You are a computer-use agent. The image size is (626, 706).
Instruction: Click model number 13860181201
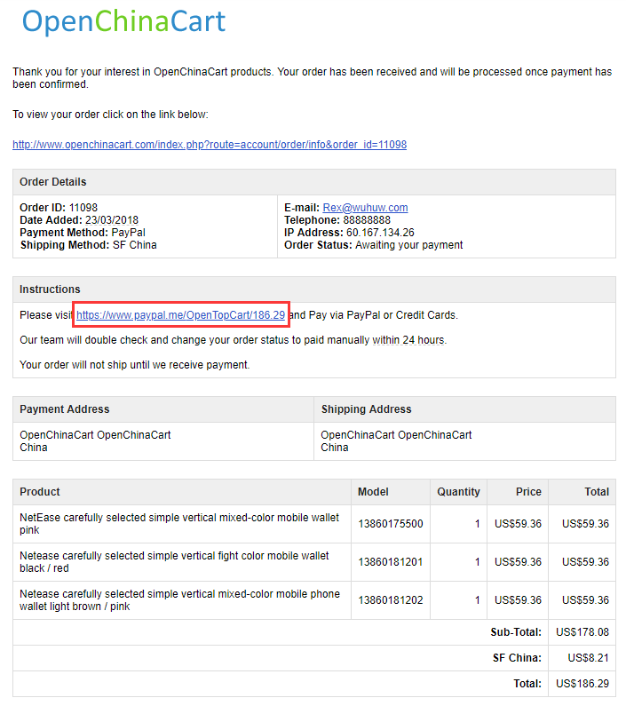pos(391,562)
